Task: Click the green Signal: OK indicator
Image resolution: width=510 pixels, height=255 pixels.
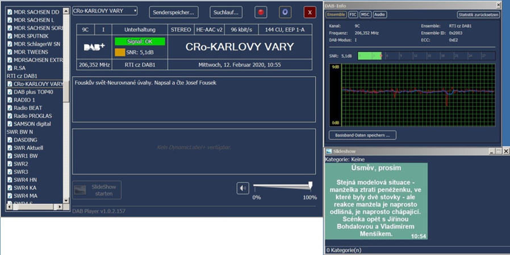Action: [x=140, y=41]
